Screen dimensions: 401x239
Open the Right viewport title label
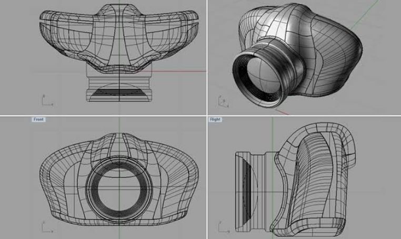coord(215,120)
